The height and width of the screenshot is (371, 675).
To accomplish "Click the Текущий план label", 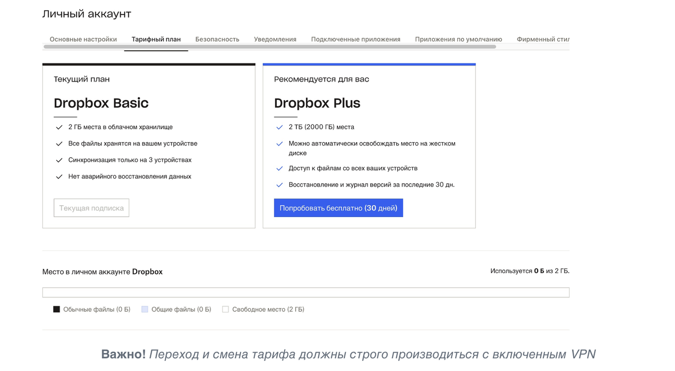I will click(x=82, y=79).
